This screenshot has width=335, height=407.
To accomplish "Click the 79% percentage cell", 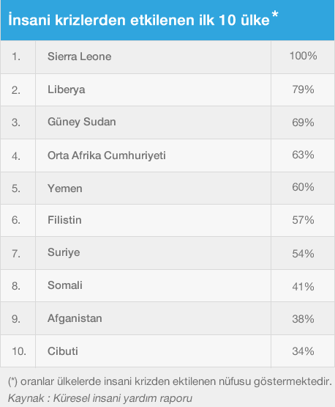I will tap(303, 89).
